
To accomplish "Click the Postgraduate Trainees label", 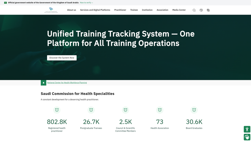I will point(91,128).
